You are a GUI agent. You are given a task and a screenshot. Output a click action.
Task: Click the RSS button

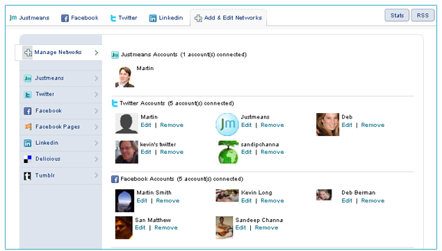tap(423, 15)
